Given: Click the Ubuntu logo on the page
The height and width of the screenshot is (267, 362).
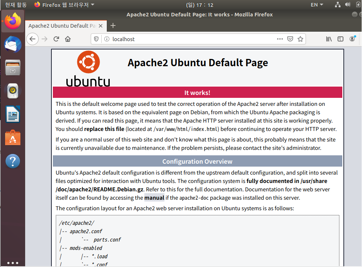Looking at the screenshot, I should (x=88, y=68).
